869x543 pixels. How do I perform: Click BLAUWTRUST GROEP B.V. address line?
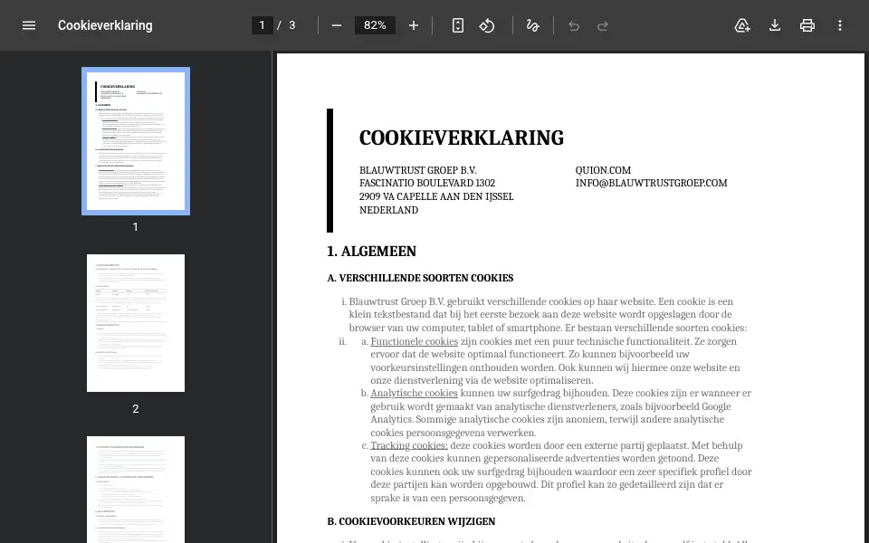point(418,170)
